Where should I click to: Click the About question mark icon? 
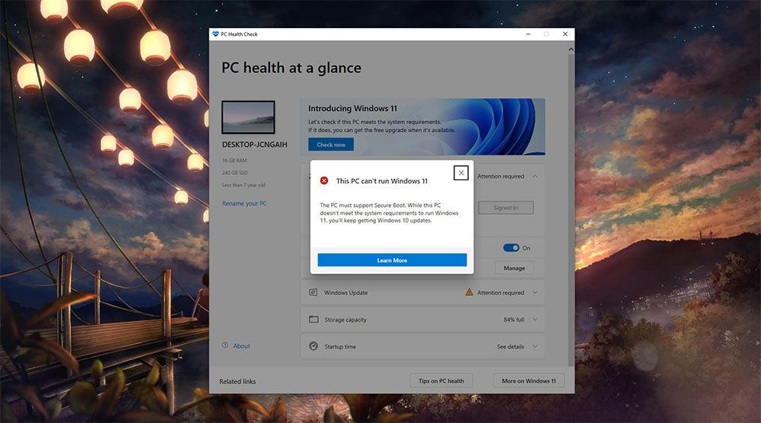224,345
